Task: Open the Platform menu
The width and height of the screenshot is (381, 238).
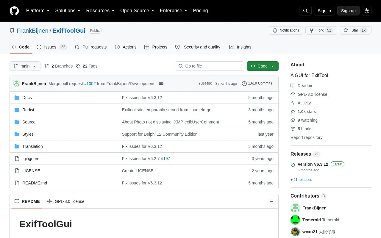Action: point(38,10)
